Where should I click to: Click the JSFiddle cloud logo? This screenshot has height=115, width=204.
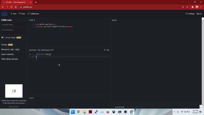tap(4, 13)
